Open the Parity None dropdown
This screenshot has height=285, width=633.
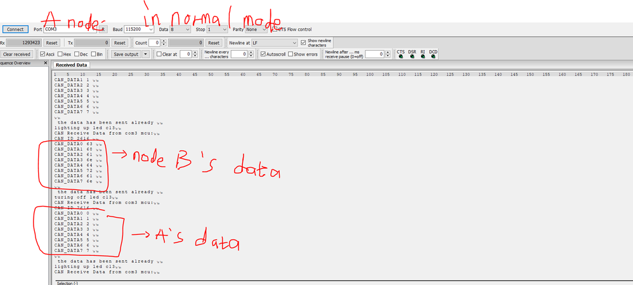point(256,29)
